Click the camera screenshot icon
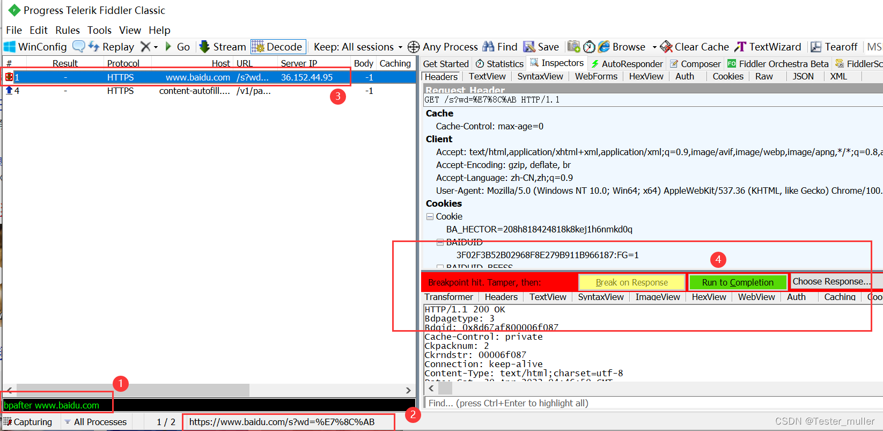 [573, 47]
